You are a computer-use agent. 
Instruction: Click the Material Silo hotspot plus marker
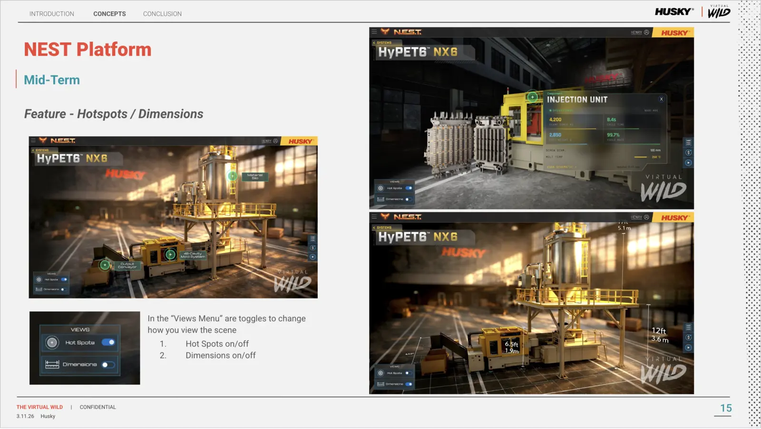(x=233, y=176)
